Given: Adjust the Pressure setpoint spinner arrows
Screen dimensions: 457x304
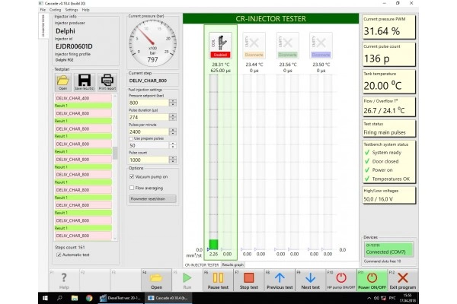Looking at the screenshot, I should pos(173,103).
